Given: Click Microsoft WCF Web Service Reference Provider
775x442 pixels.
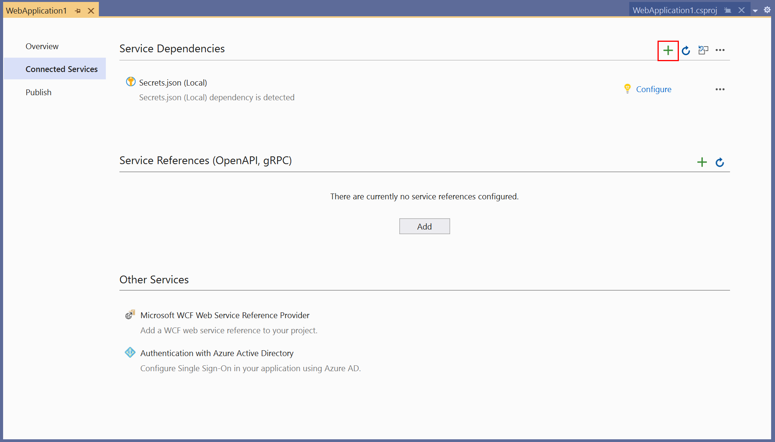Looking at the screenshot, I should coord(225,315).
